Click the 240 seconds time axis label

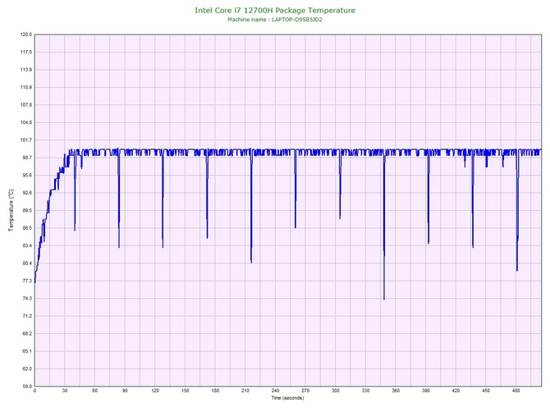pos(275,391)
